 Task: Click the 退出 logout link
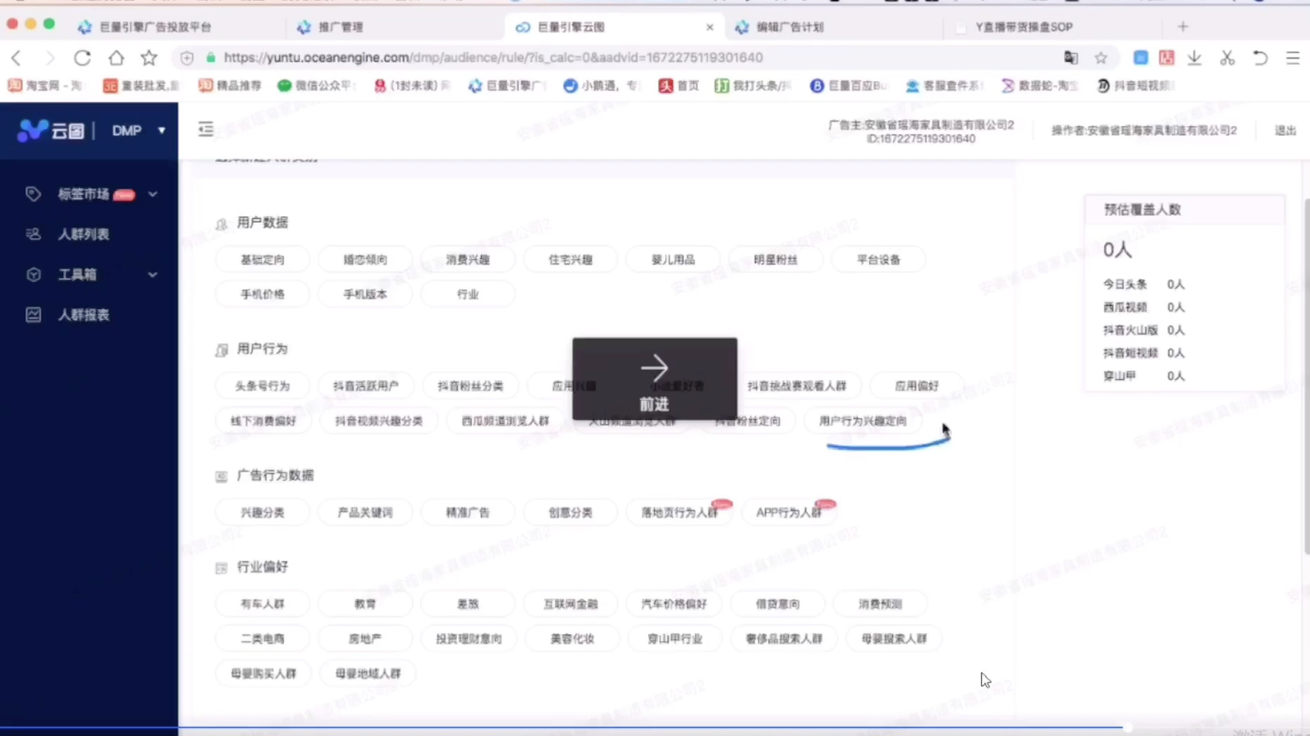[1285, 130]
